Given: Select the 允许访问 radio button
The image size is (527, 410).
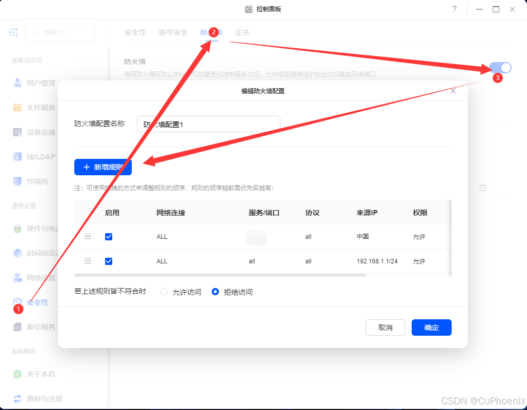Looking at the screenshot, I should tap(164, 292).
